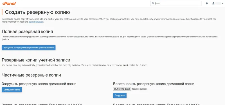This screenshot has width=225, height=105.
Task: Focus the Поиск search field
Action: point(175,3)
